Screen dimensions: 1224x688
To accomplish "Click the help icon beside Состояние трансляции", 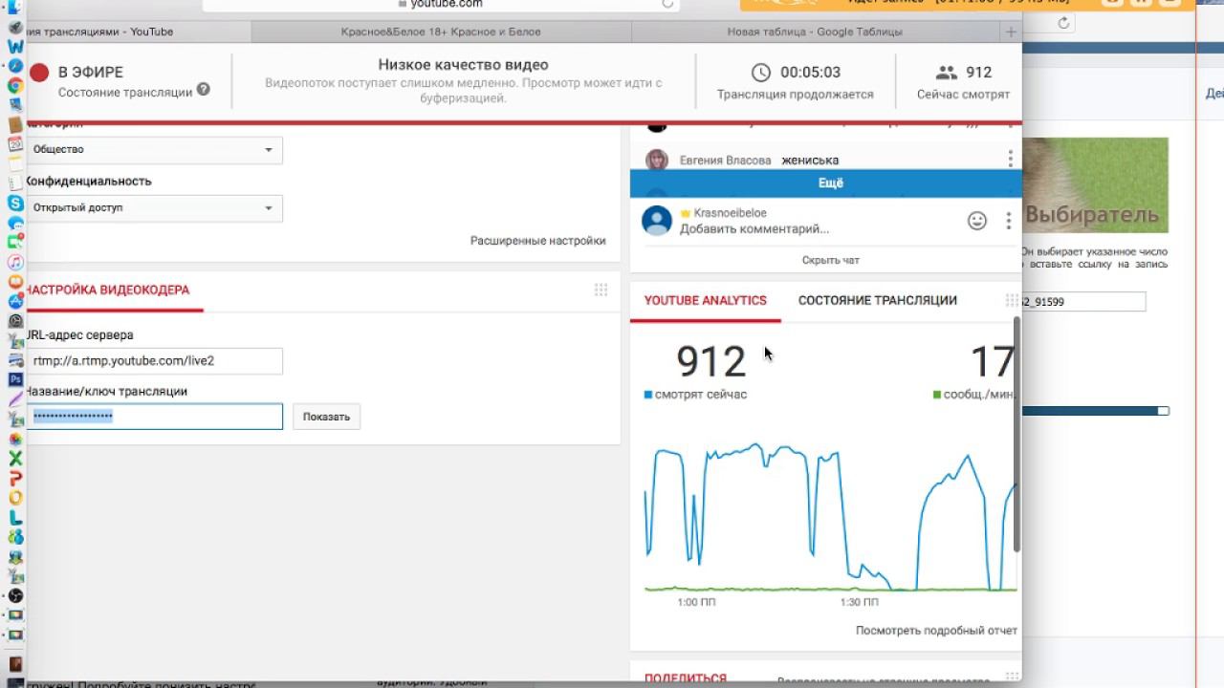I will (202, 91).
